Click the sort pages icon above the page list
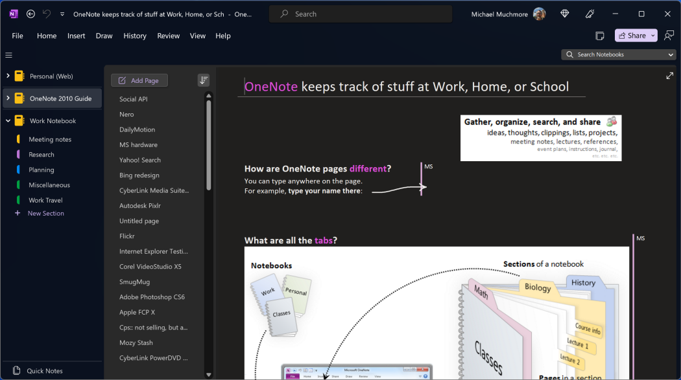 [x=203, y=80]
